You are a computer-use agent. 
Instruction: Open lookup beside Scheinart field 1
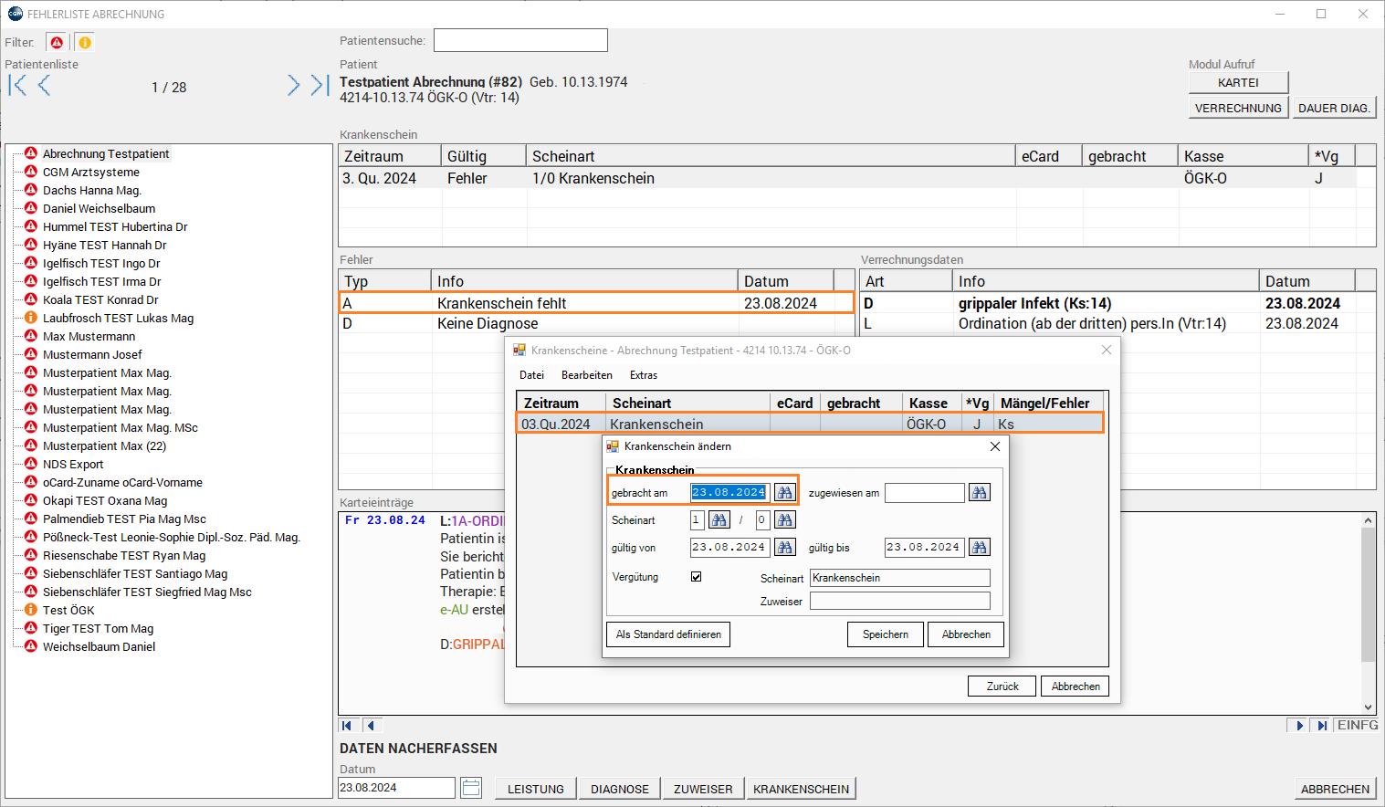pos(719,519)
